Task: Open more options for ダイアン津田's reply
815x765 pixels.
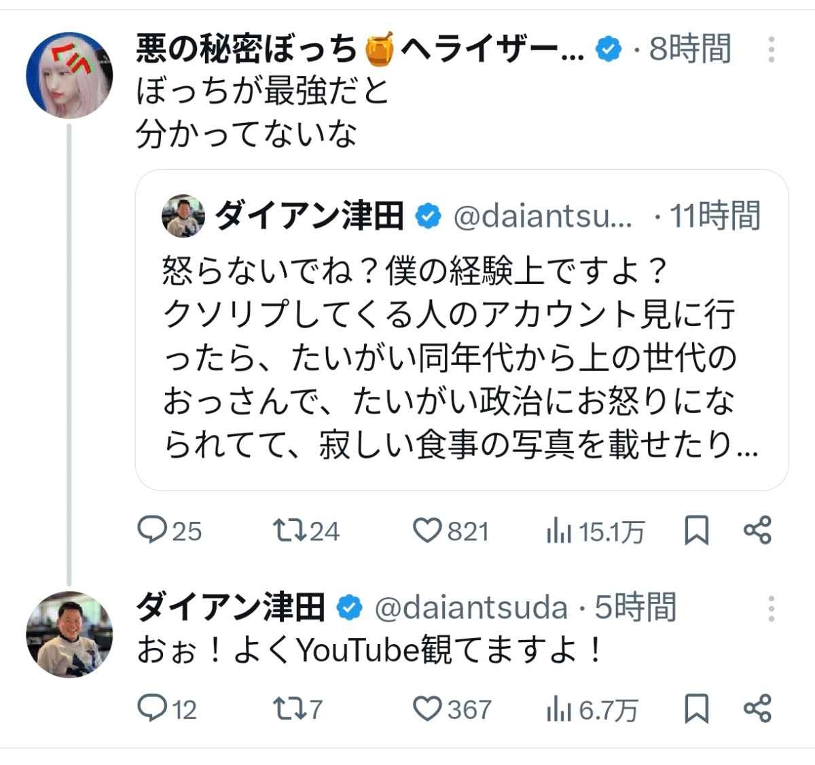Action: (772, 609)
